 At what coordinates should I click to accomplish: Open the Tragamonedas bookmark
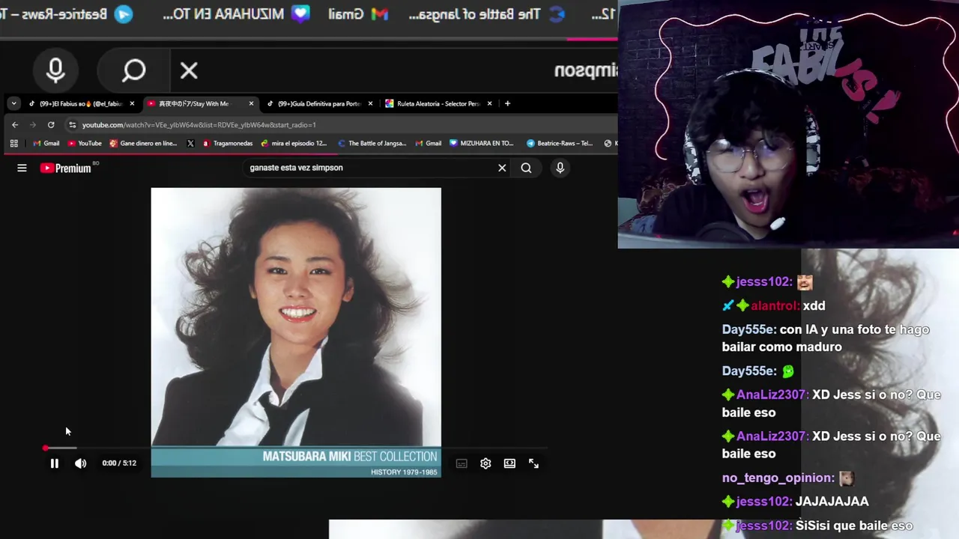[x=227, y=144]
